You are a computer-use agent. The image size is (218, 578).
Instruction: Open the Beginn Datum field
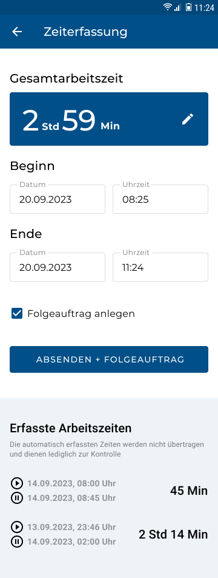pyautogui.click(x=58, y=199)
